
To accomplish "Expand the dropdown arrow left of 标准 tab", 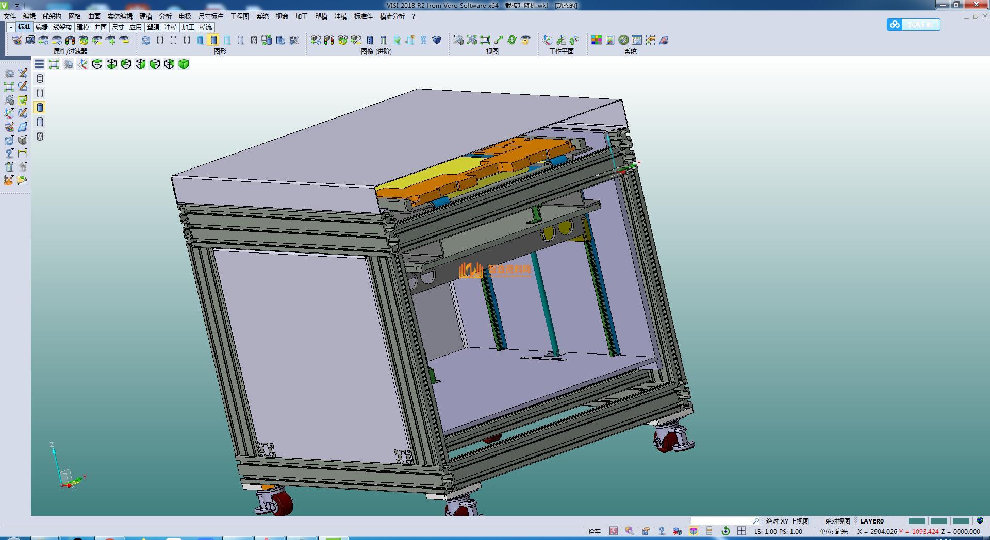I will (x=11, y=27).
